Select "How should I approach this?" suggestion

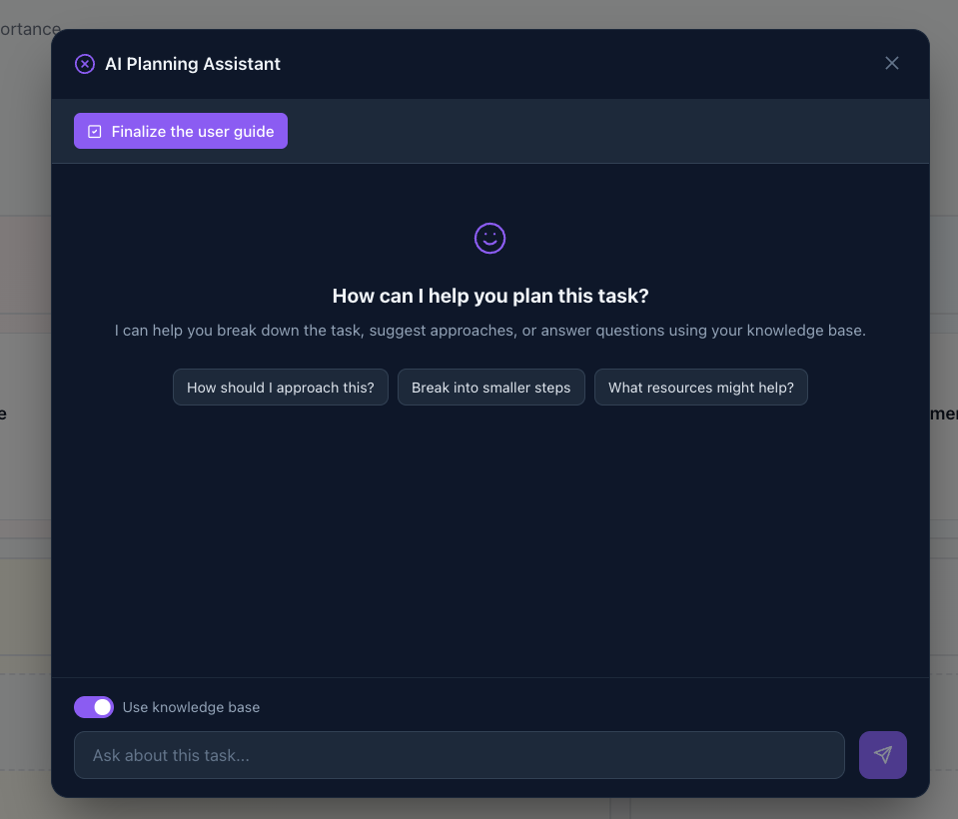(x=280, y=388)
